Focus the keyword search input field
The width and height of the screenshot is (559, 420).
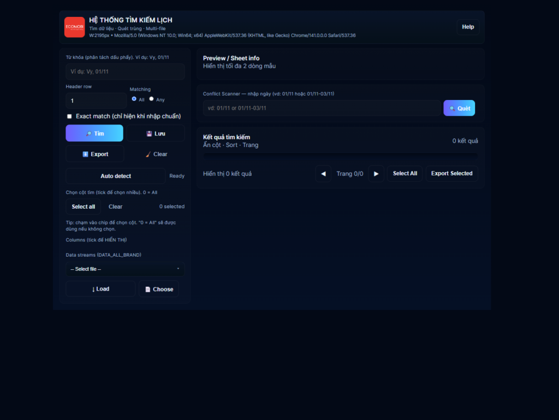[125, 72]
